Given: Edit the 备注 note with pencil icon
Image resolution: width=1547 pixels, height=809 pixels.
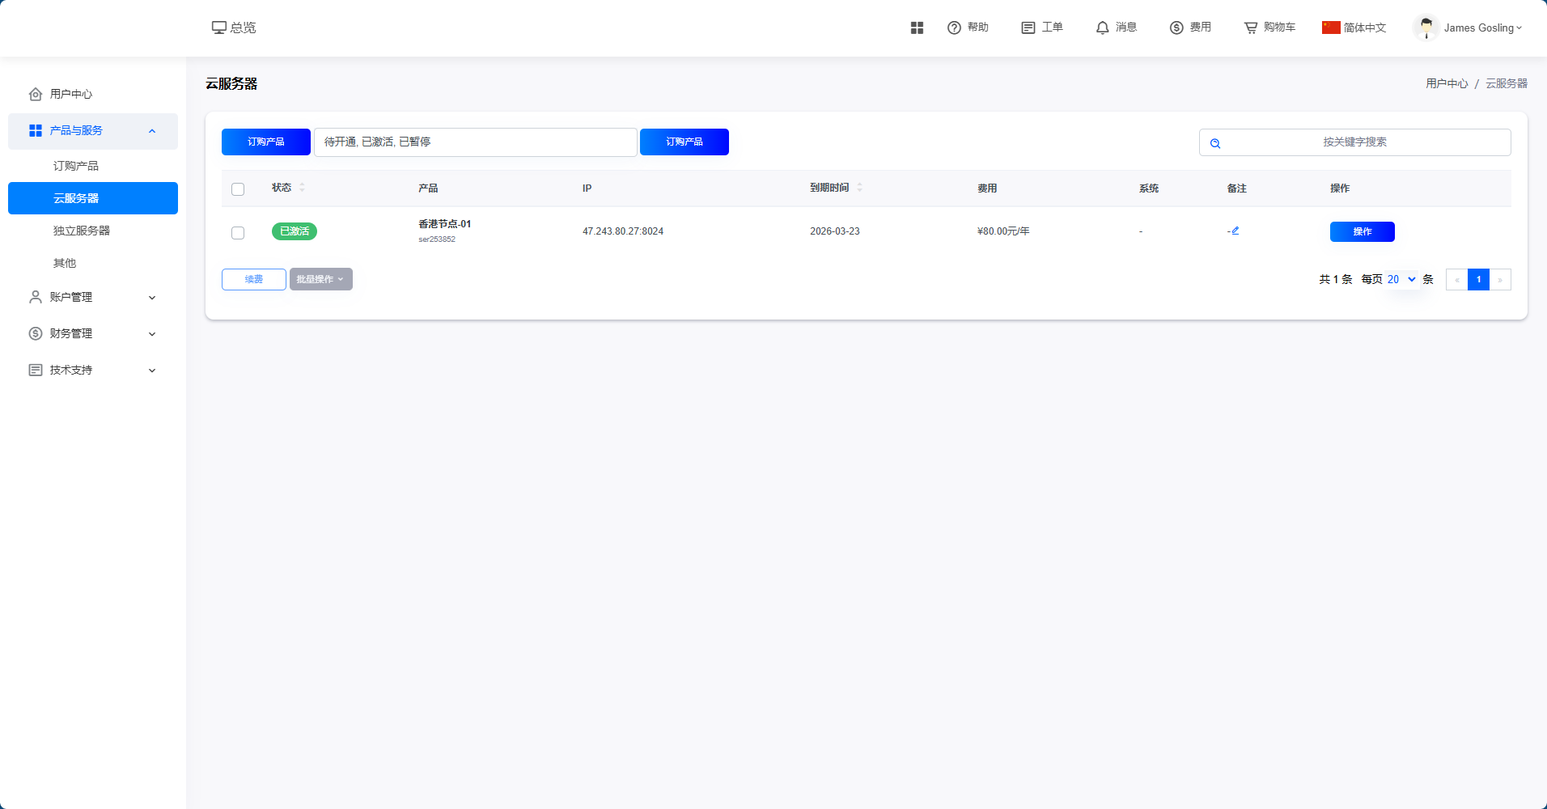Looking at the screenshot, I should [1235, 231].
